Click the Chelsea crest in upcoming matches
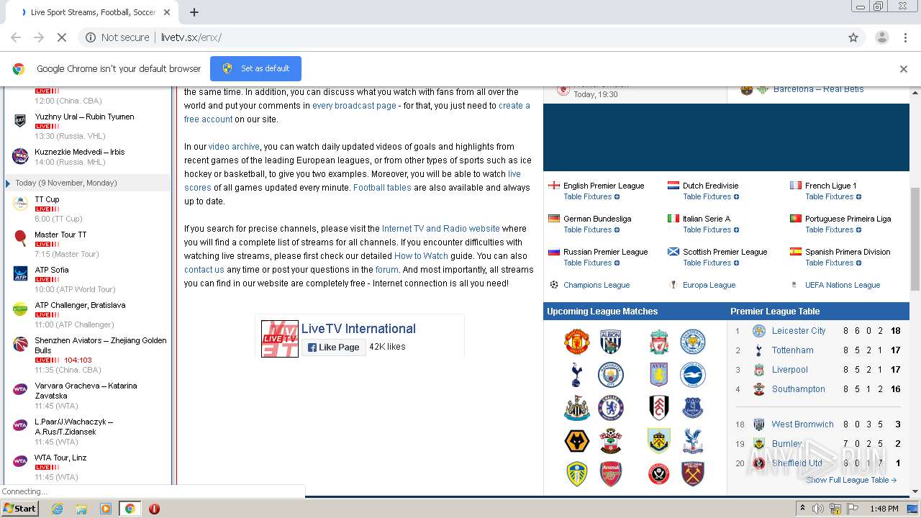This screenshot has width=921, height=518. pos(611,408)
